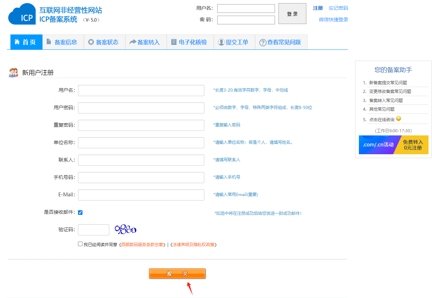Viewport: 432px width, 298px height.
Task: Switch to the 电子化核验 tab
Action: [x=190, y=42]
